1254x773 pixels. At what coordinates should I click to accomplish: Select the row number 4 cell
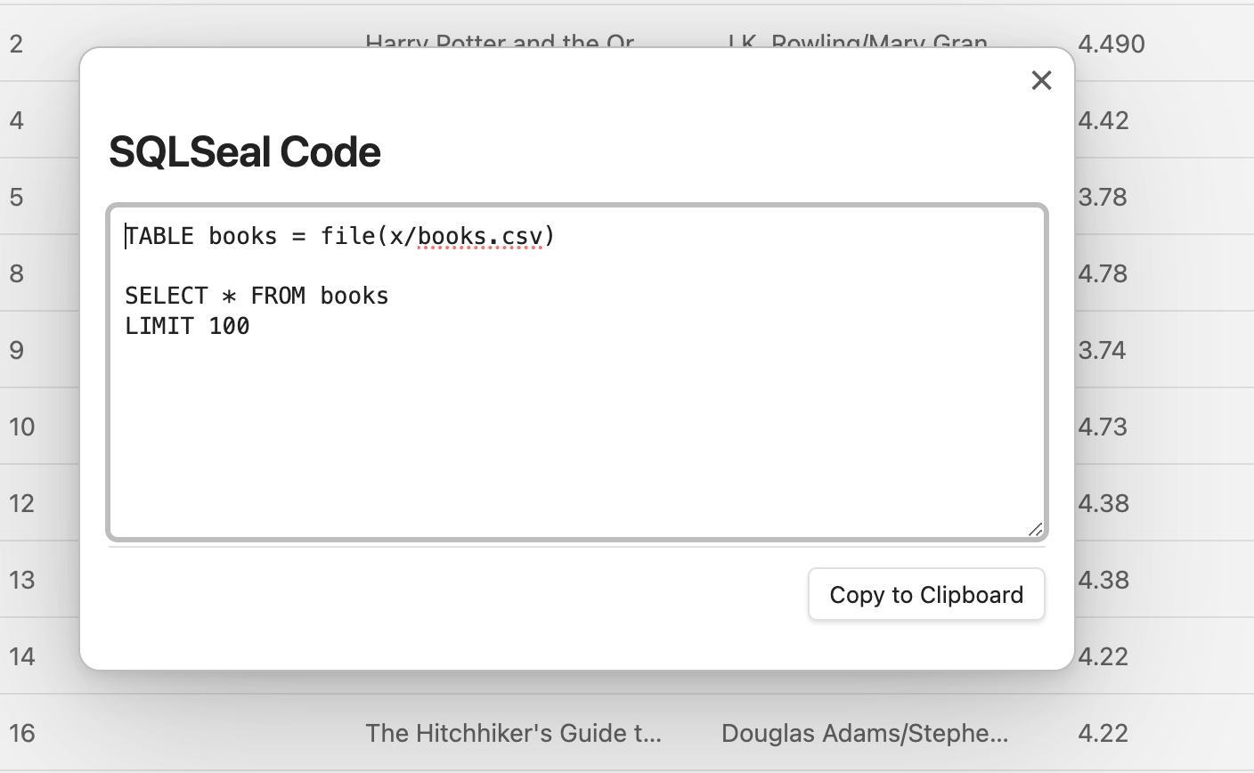(16, 120)
